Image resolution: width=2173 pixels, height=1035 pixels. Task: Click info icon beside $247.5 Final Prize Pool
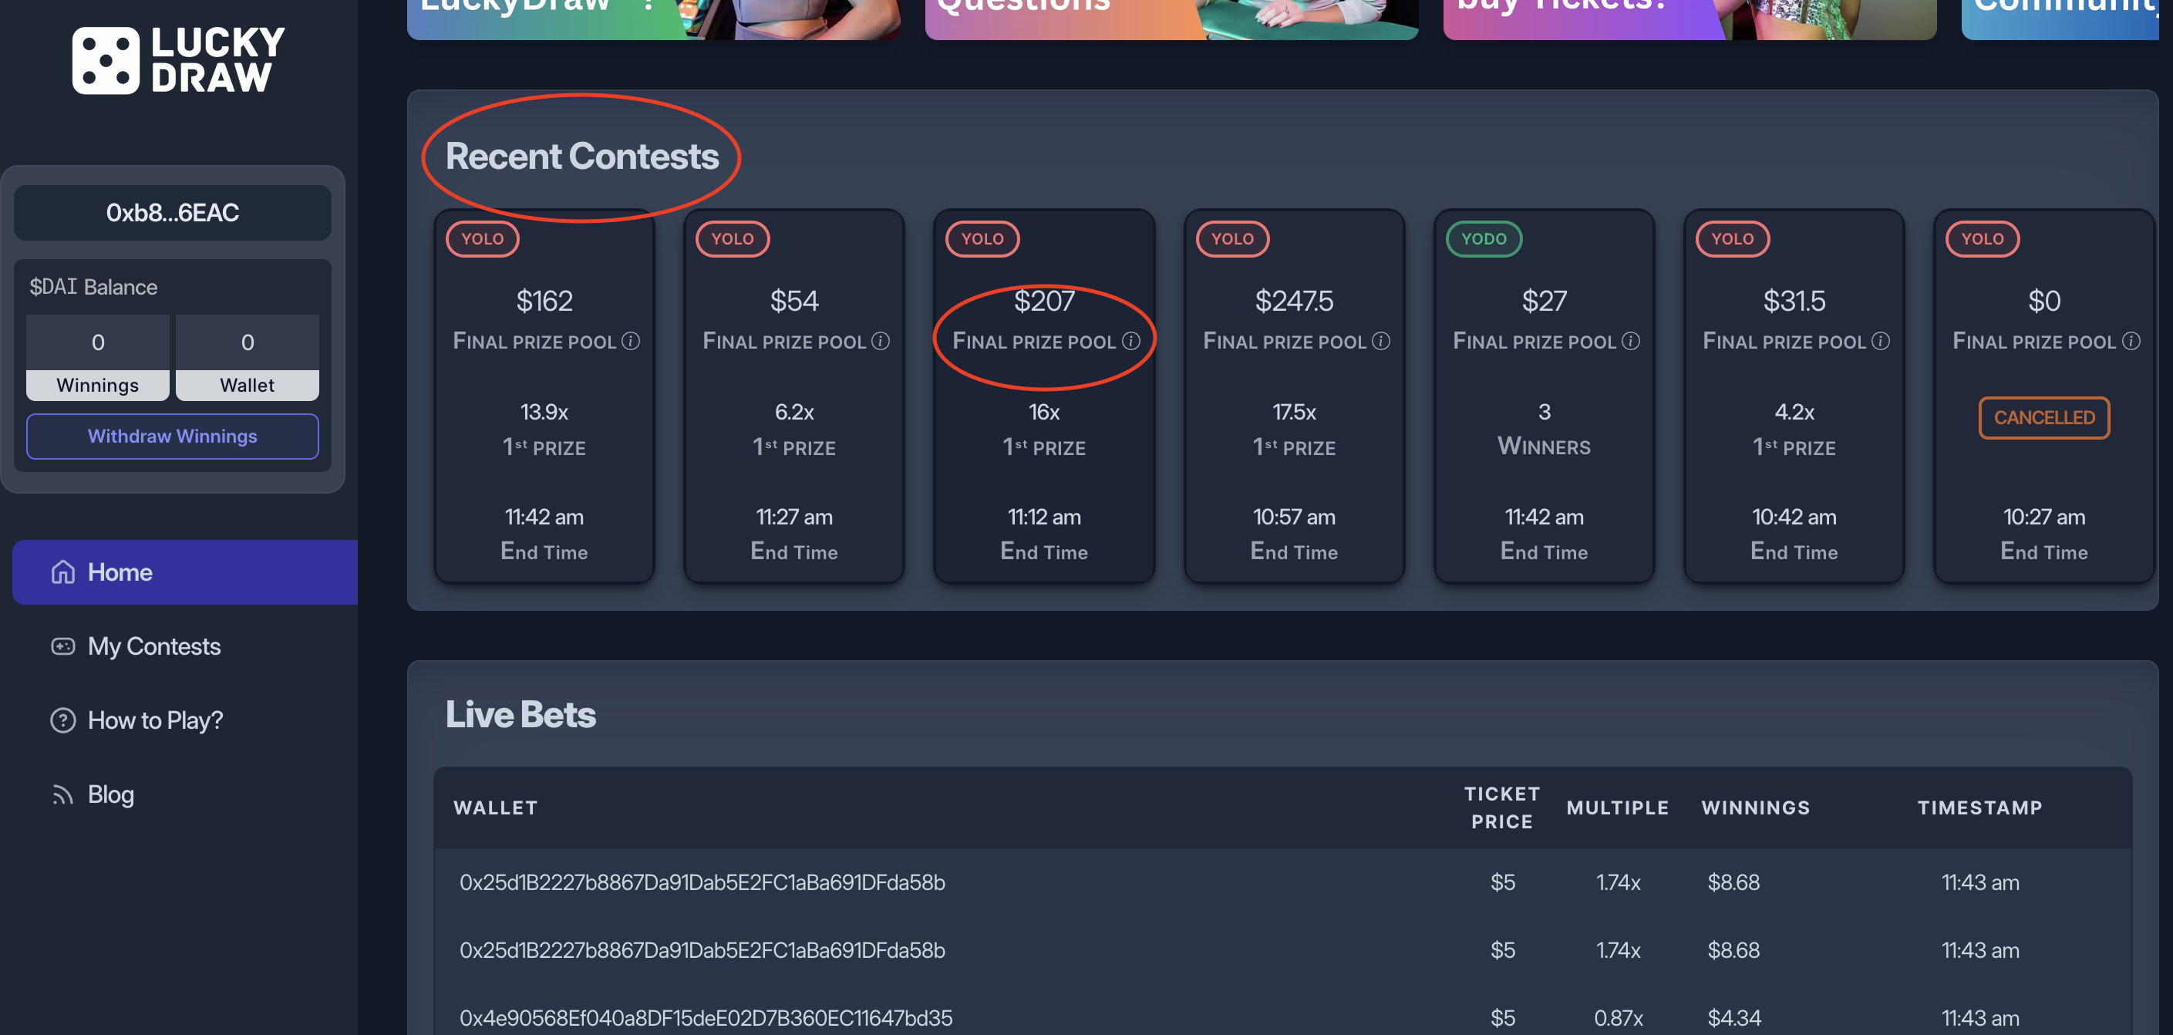[x=1381, y=341]
